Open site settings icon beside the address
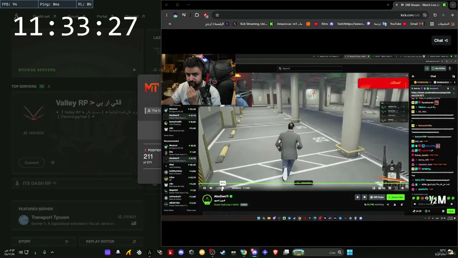The width and height of the screenshot is (458, 258). [425, 15]
